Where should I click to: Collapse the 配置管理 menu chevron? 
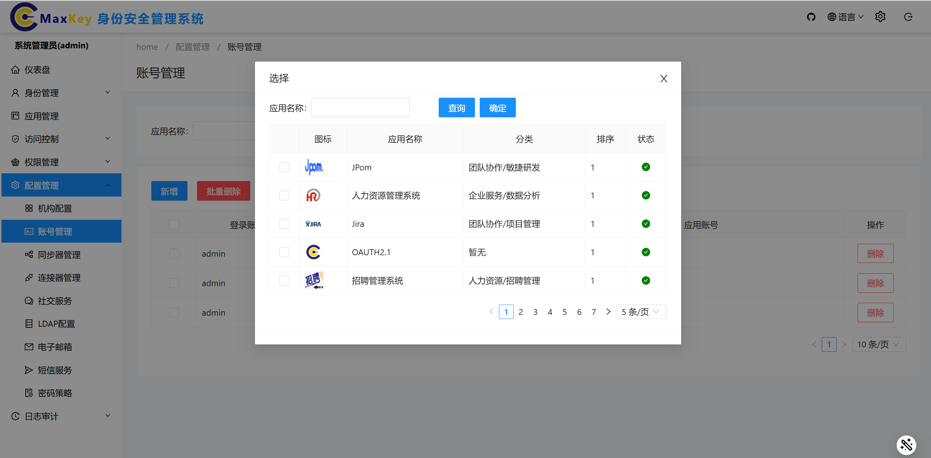point(107,185)
